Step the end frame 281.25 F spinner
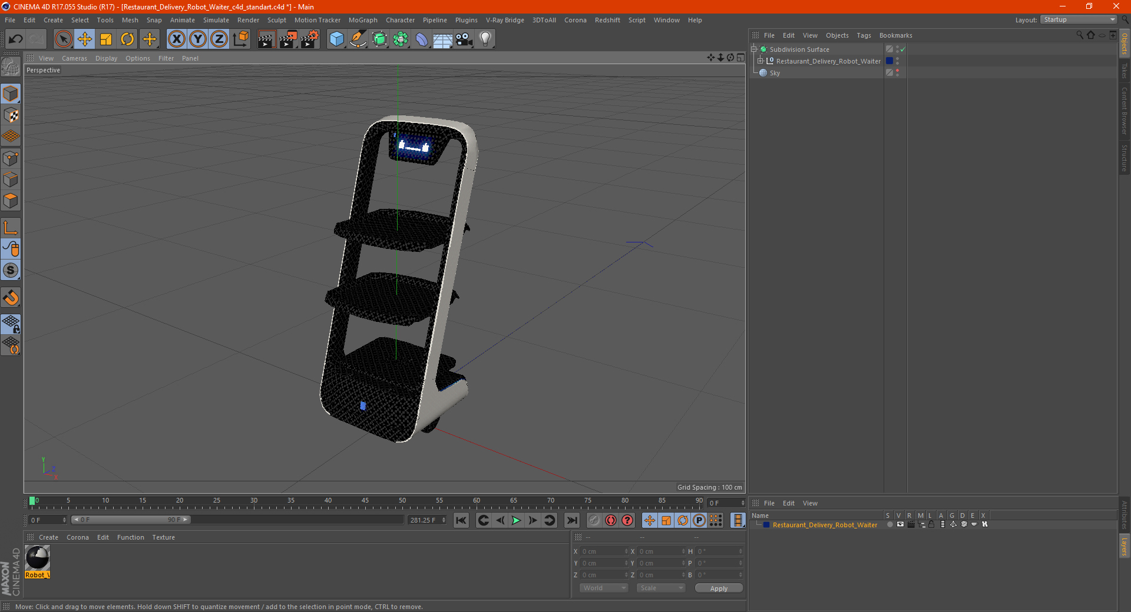This screenshot has width=1131, height=612. (x=444, y=520)
